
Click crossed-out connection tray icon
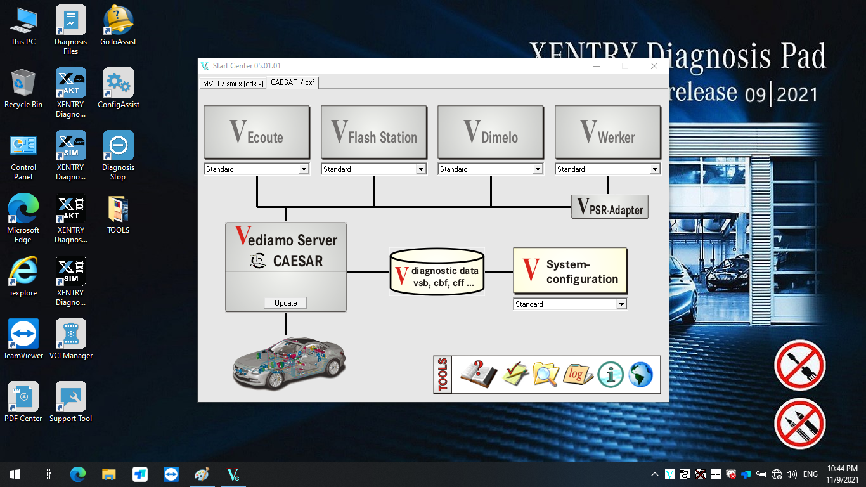coord(701,474)
